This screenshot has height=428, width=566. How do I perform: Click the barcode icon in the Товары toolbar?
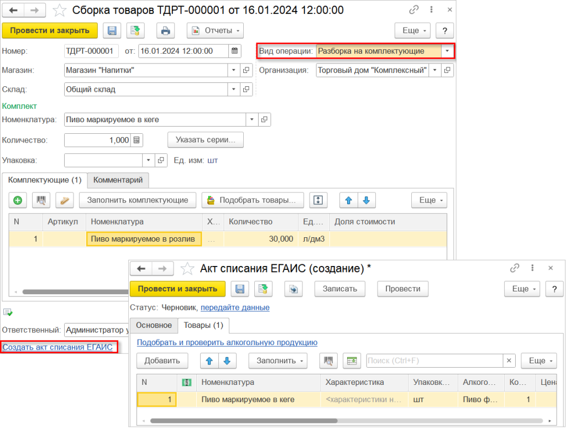pos(328,361)
